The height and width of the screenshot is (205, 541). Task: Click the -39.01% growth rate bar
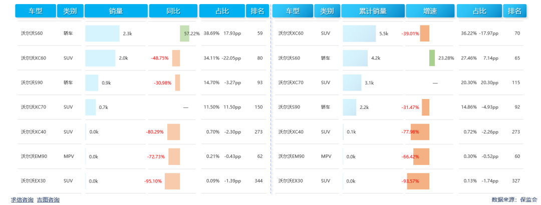tap(424, 33)
